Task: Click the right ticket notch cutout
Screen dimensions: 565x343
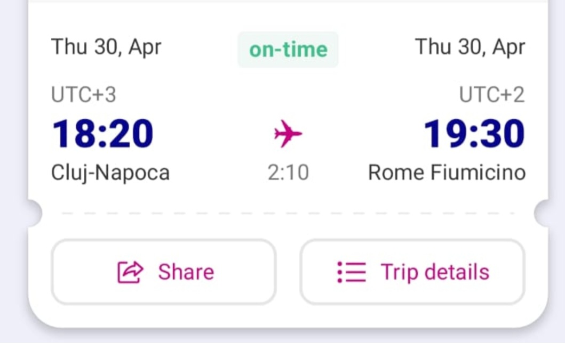Action: 543,213
